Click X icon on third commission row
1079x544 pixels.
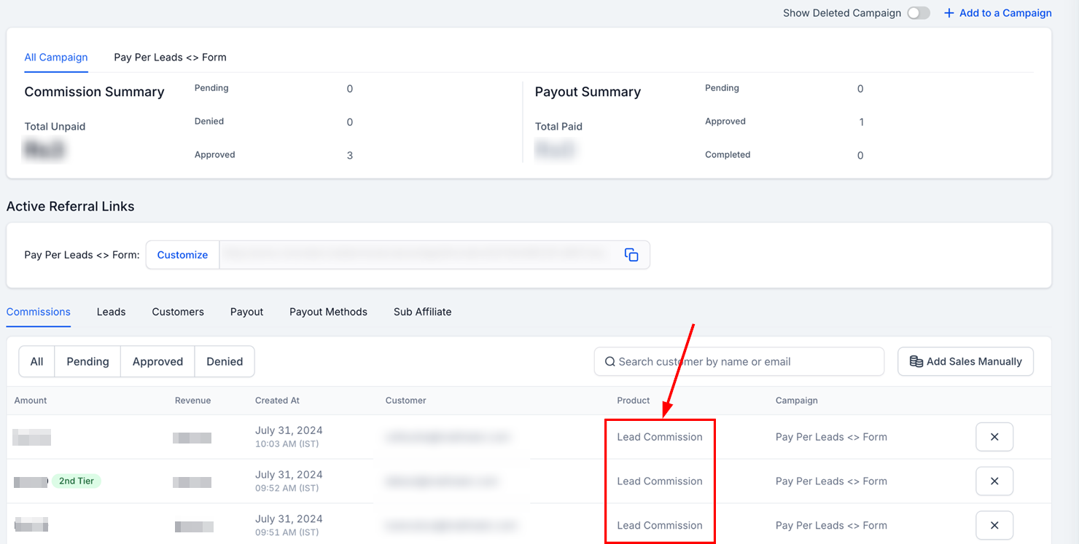(994, 525)
